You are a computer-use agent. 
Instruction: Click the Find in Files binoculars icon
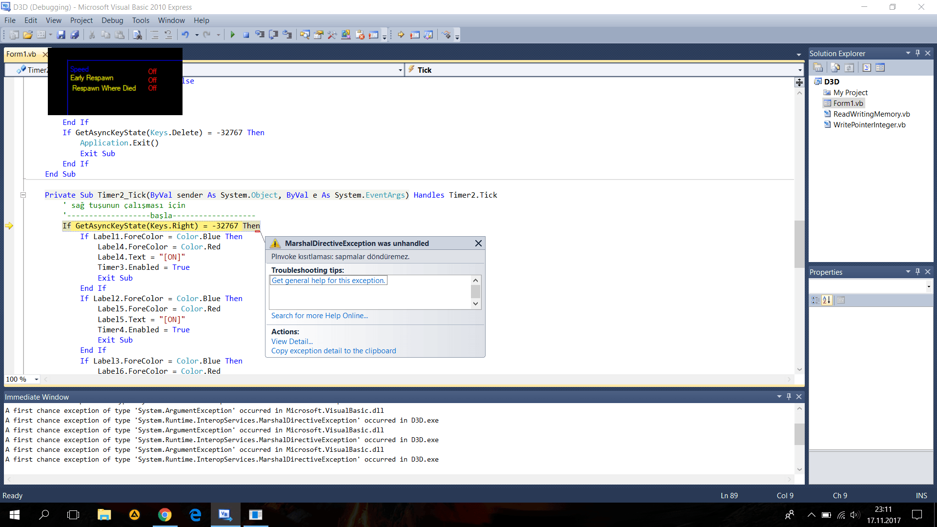coord(138,35)
